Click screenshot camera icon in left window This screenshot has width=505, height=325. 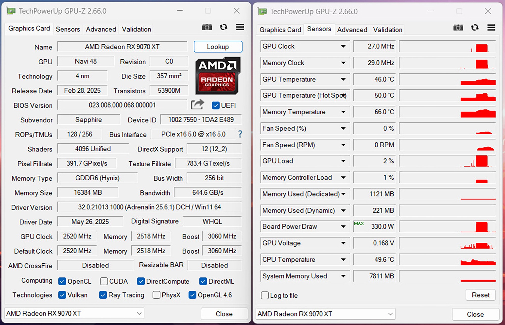coord(207,27)
